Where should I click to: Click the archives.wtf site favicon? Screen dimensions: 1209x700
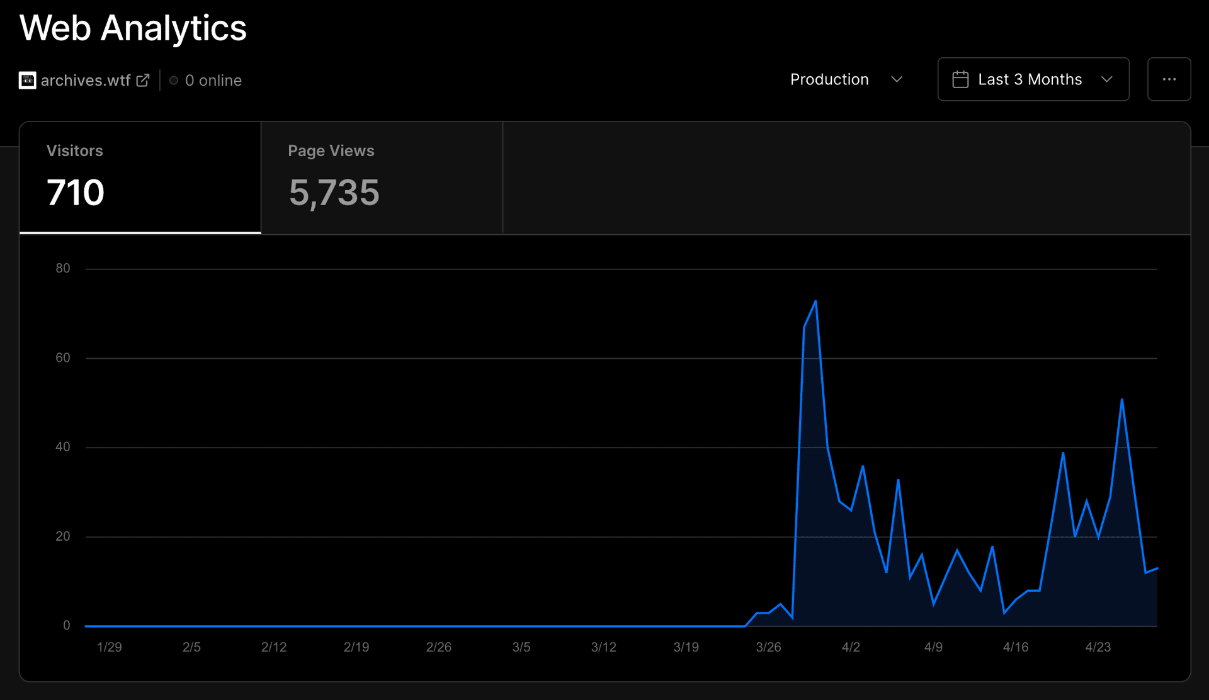tap(27, 81)
